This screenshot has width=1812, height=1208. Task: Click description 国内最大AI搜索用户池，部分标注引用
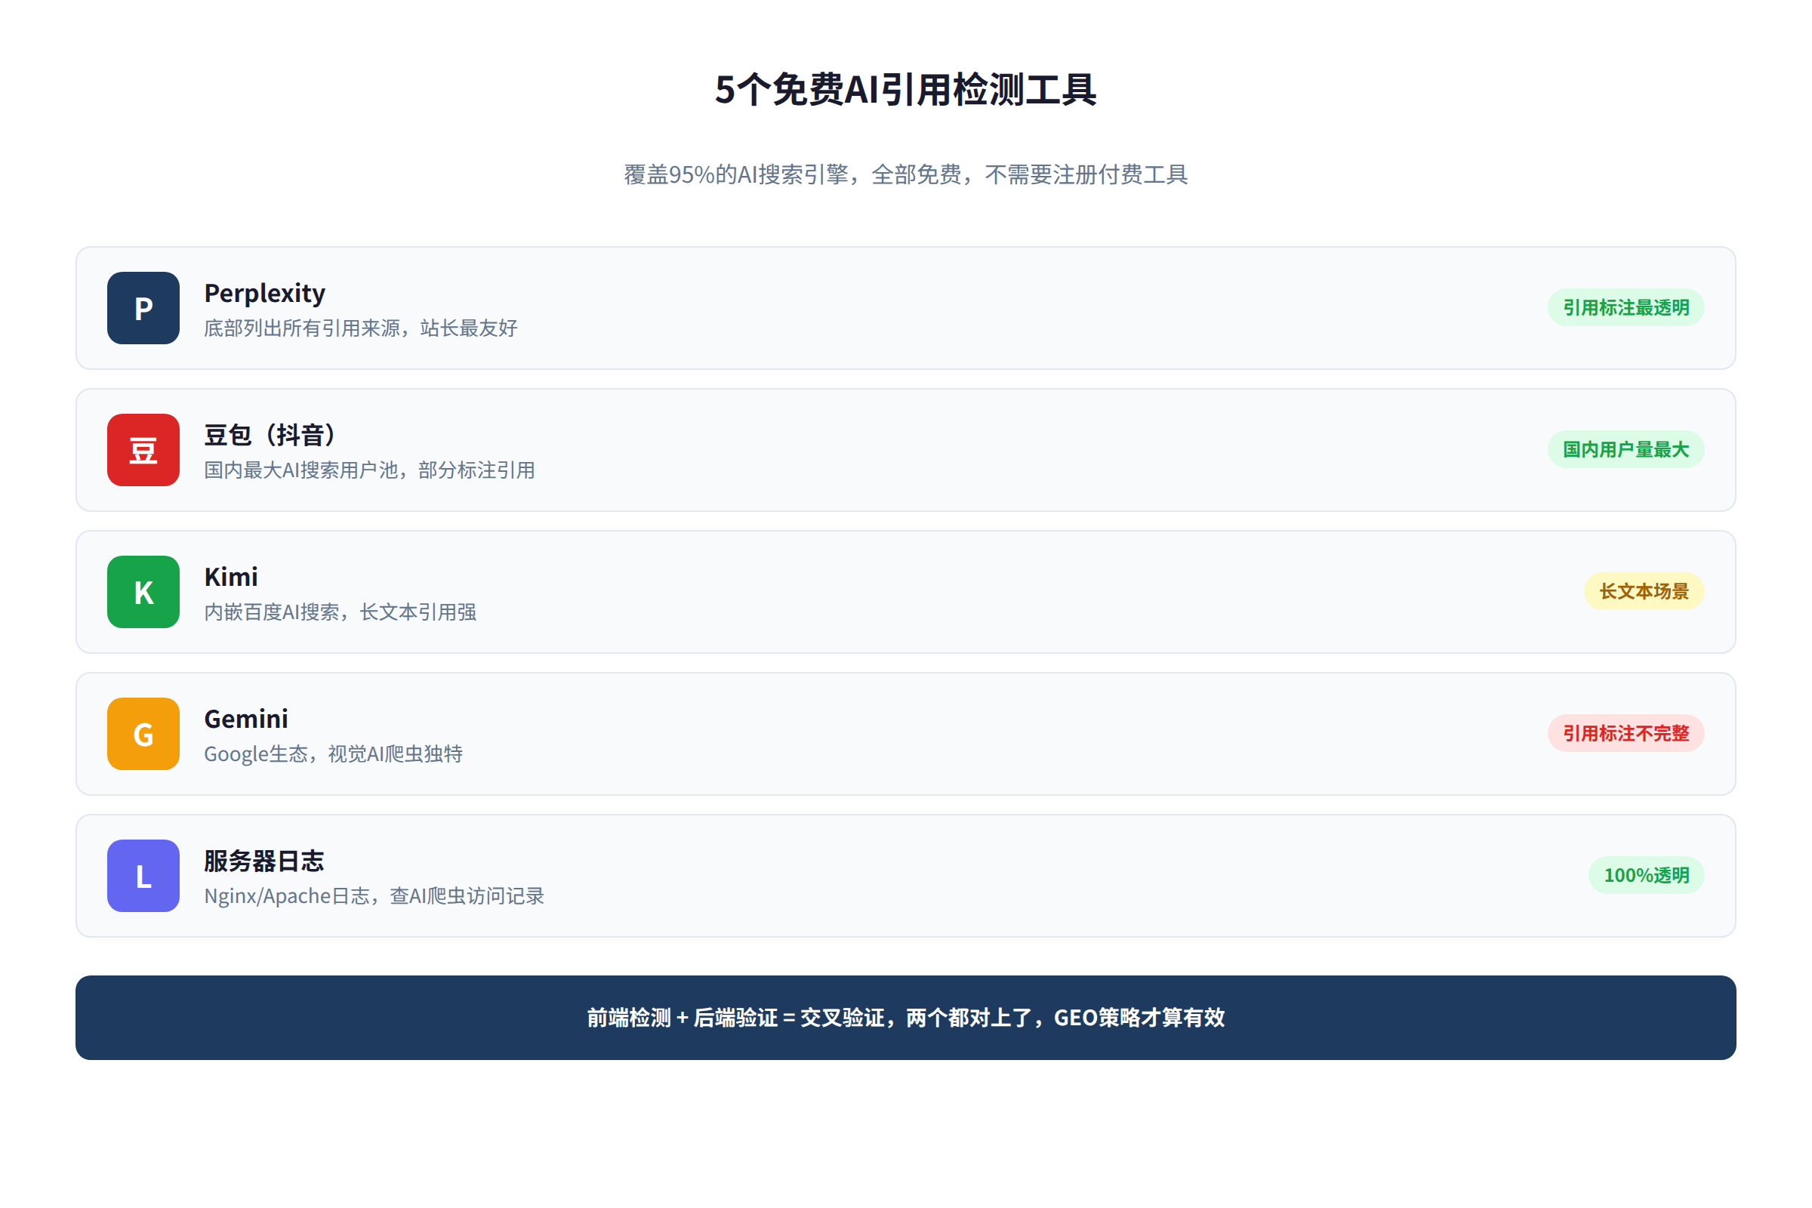(370, 470)
